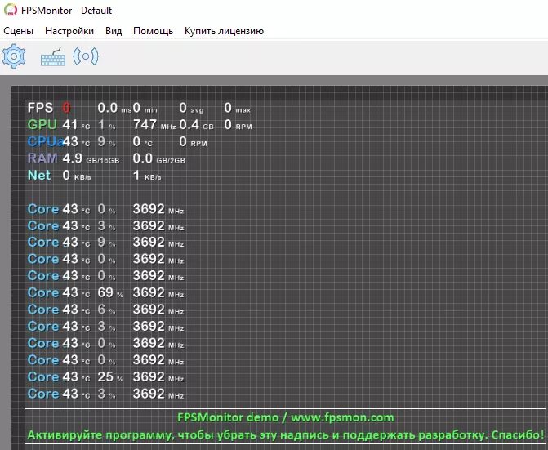Select the green GPU label
This screenshot has height=450, width=548.
(x=42, y=124)
